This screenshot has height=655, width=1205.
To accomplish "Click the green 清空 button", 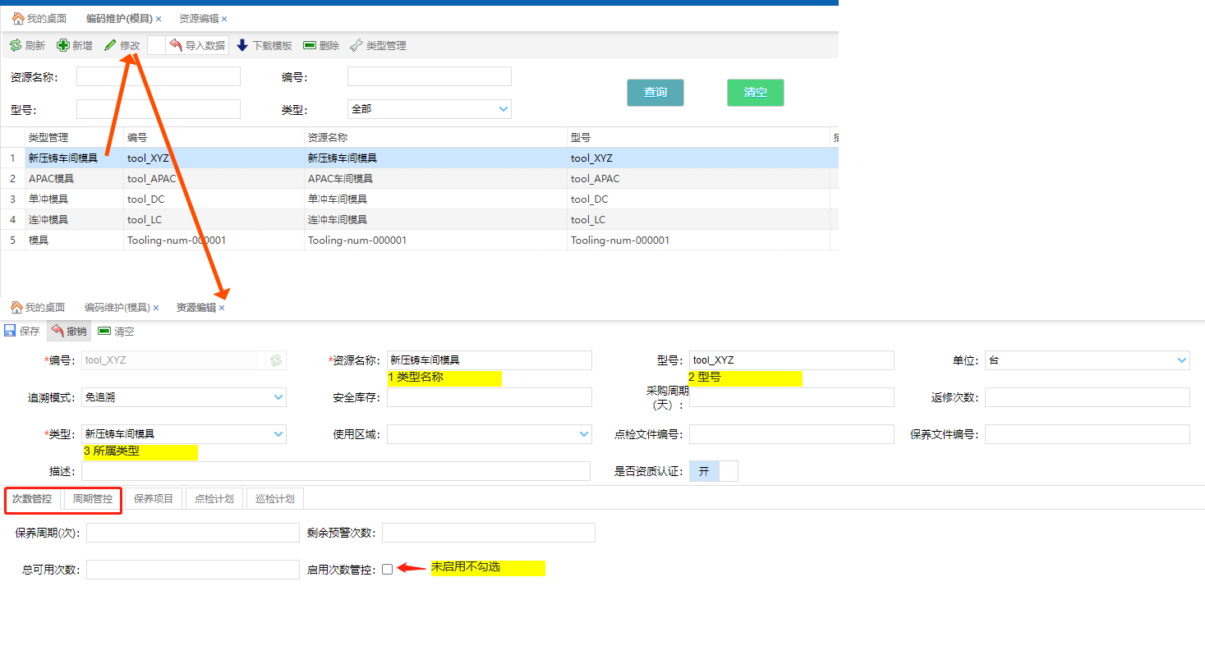I will click(755, 93).
